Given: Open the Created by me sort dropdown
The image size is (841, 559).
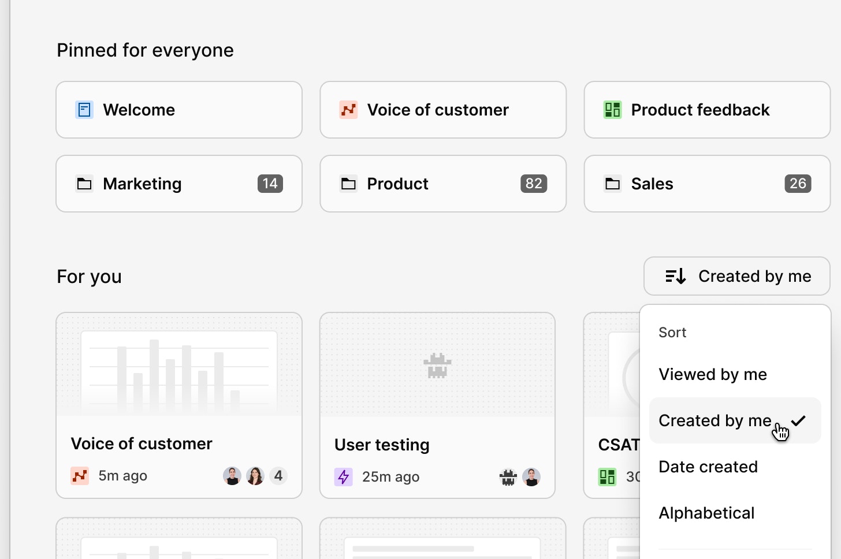Looking at the screenshot, I should pyautogui.click(x=736, y=276).
